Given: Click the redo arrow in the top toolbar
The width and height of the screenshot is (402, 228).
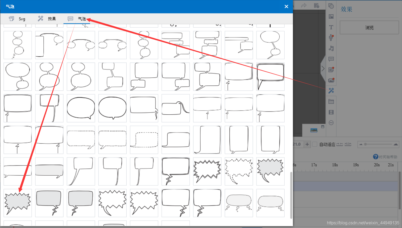Looking at the screenshot, I should click(x=304, y=6).
